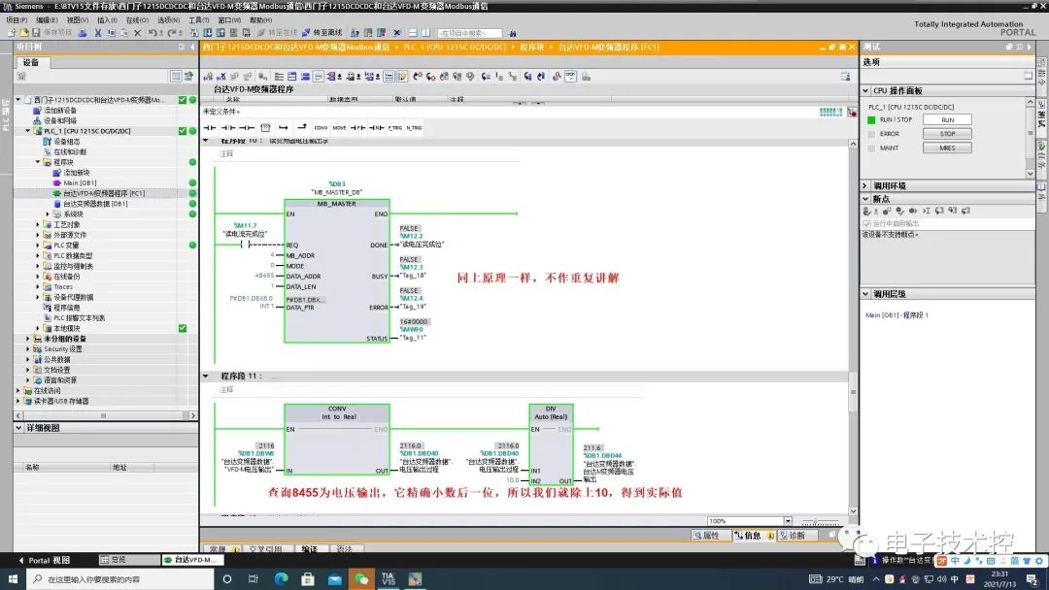This screenshot has height=590, width=1049.
Task: Open the 工具(T) menu
Action: [x=199, y=20]
